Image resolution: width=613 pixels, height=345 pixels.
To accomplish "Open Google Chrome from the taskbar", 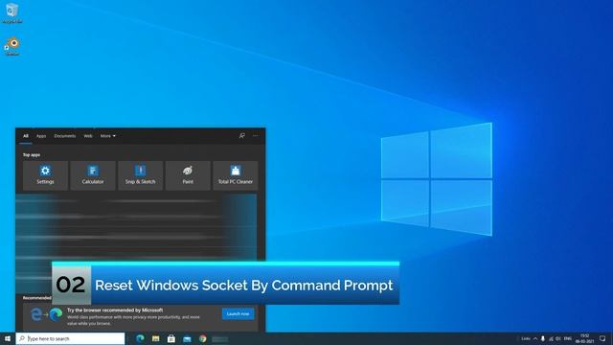I will tap(202, 338).
